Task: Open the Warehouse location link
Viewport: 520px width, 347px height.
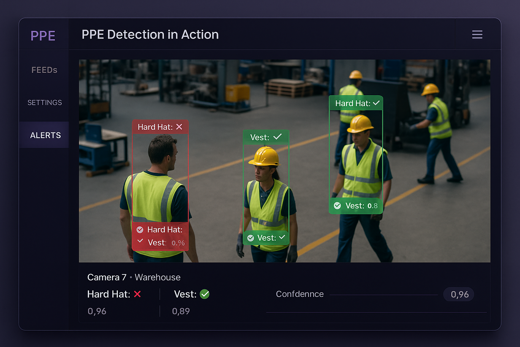Action: tap(157, 277)
